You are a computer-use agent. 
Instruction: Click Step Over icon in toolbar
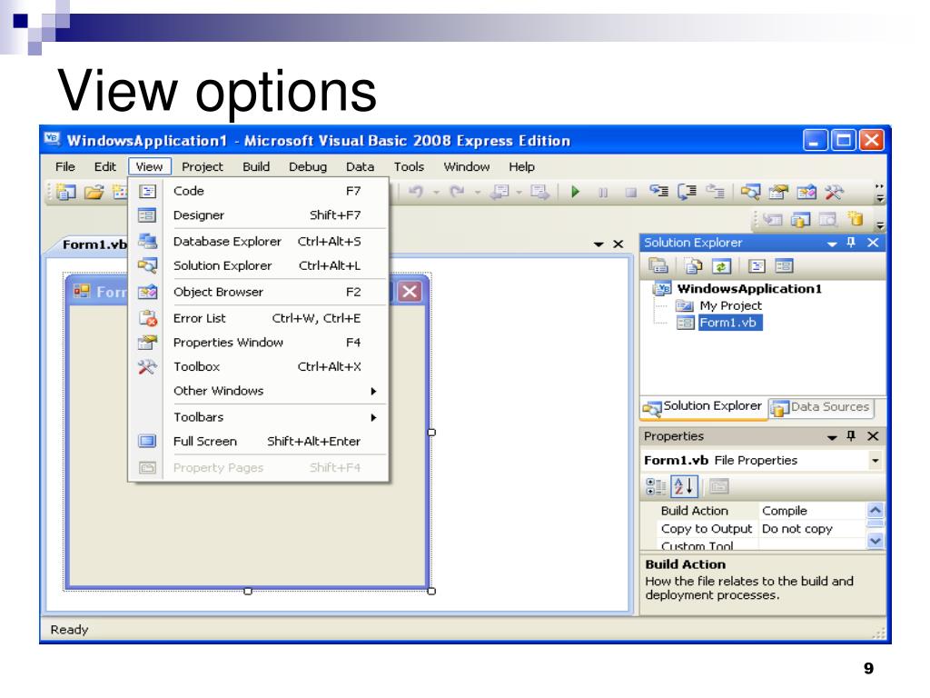pos(687,192)
